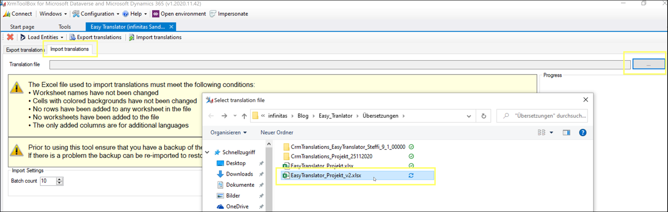Screen dimensions: 668x212
Task: Click Neuer Ordner button
Action: click(277, 133)
